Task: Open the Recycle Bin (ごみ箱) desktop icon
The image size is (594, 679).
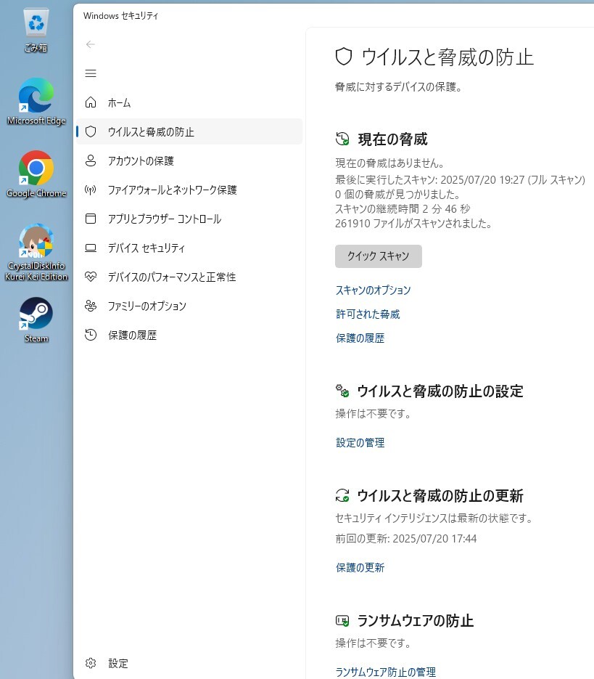Action: 36,31
